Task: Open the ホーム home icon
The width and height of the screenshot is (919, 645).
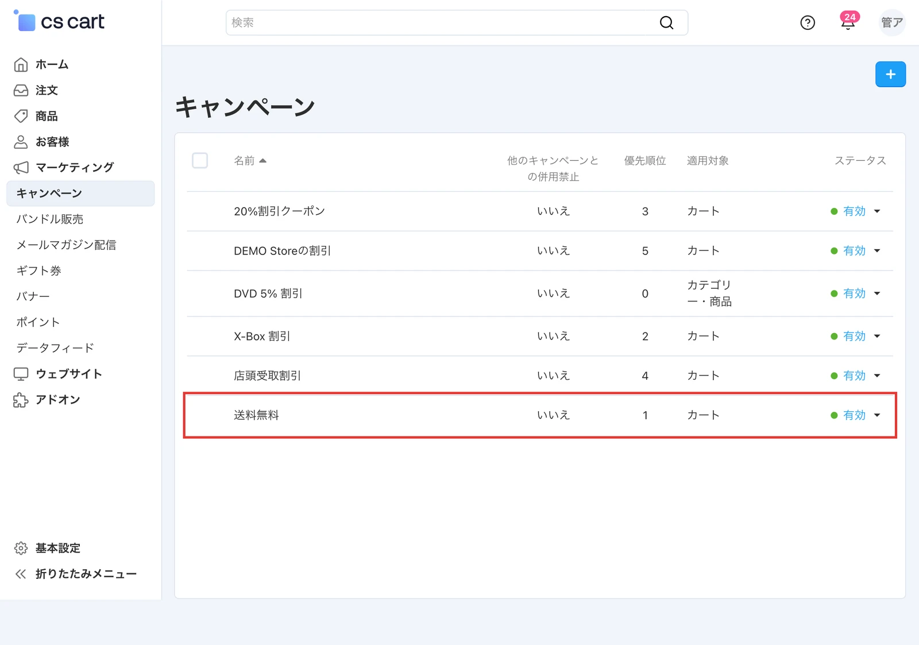Action: pyautogui.click(x=21, y=64)
